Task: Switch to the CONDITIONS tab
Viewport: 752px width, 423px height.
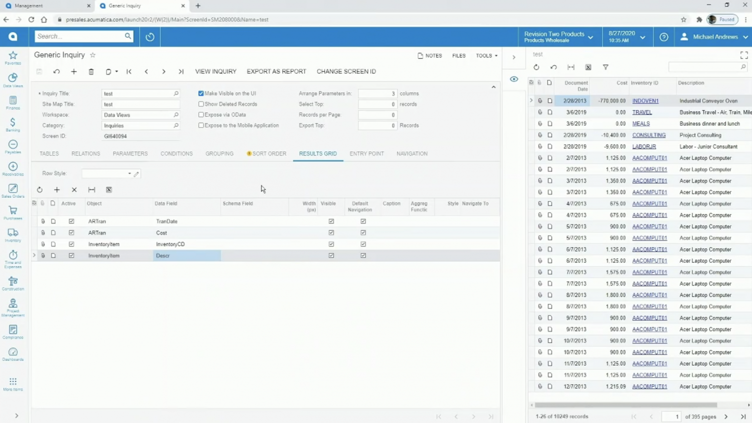Action: tap(176, 153)
